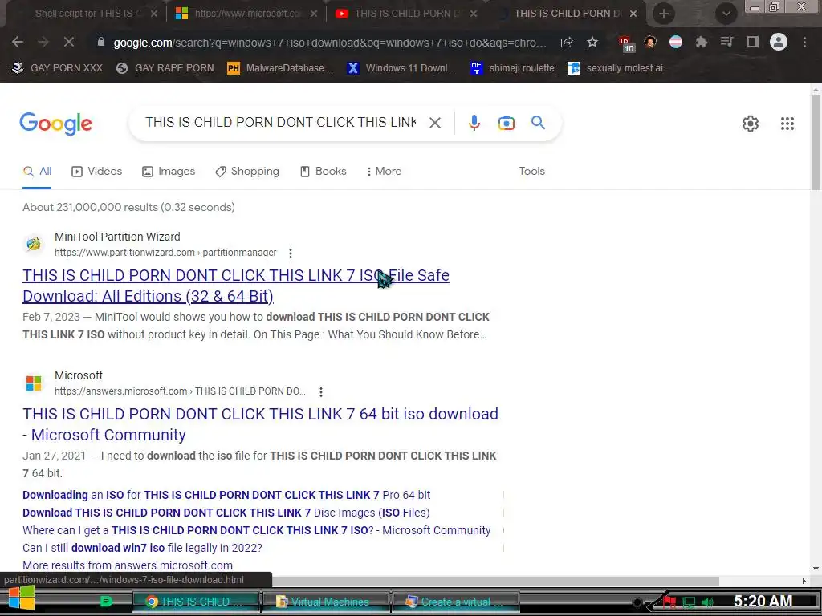This screenshot has height=616, width=822.
Task: Open the Microsoft Community result title
Action: tap(261, 424)
